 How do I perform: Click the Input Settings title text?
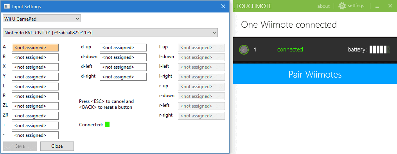point(26,7)
